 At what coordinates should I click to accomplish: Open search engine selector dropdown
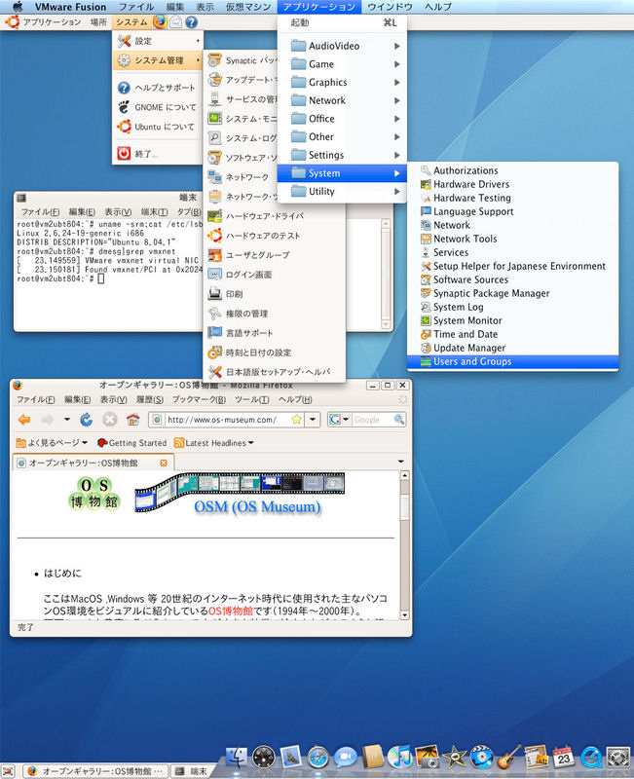[x=346, y=420]
